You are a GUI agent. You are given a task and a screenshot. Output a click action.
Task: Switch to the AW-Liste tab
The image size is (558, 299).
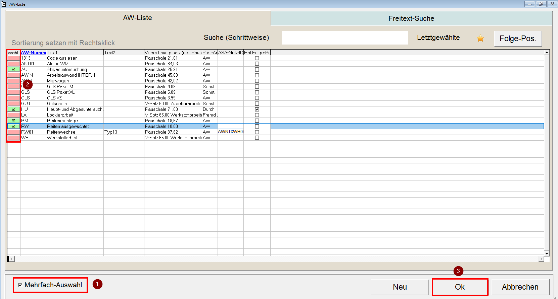tap(138, 18)
